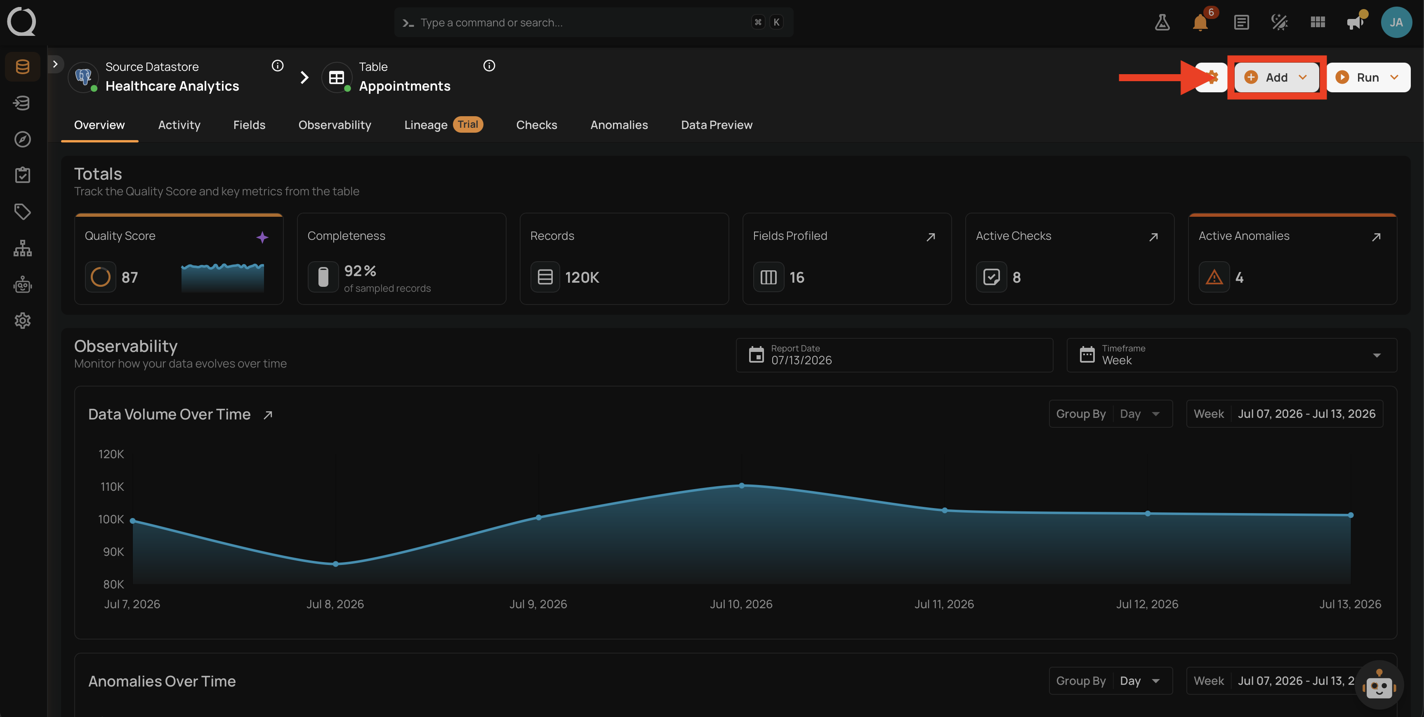1424x717 pixels.
Task: Click the Appointments table breadcrumb
Action: (x=404, y=86)
